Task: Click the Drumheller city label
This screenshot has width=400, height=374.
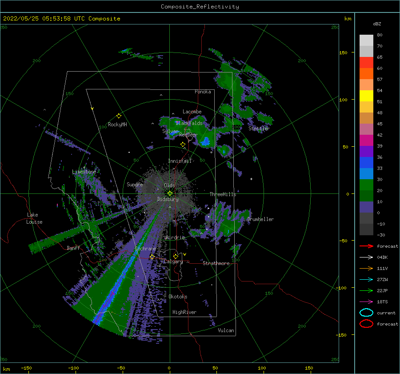Action: tap(260, 219)
